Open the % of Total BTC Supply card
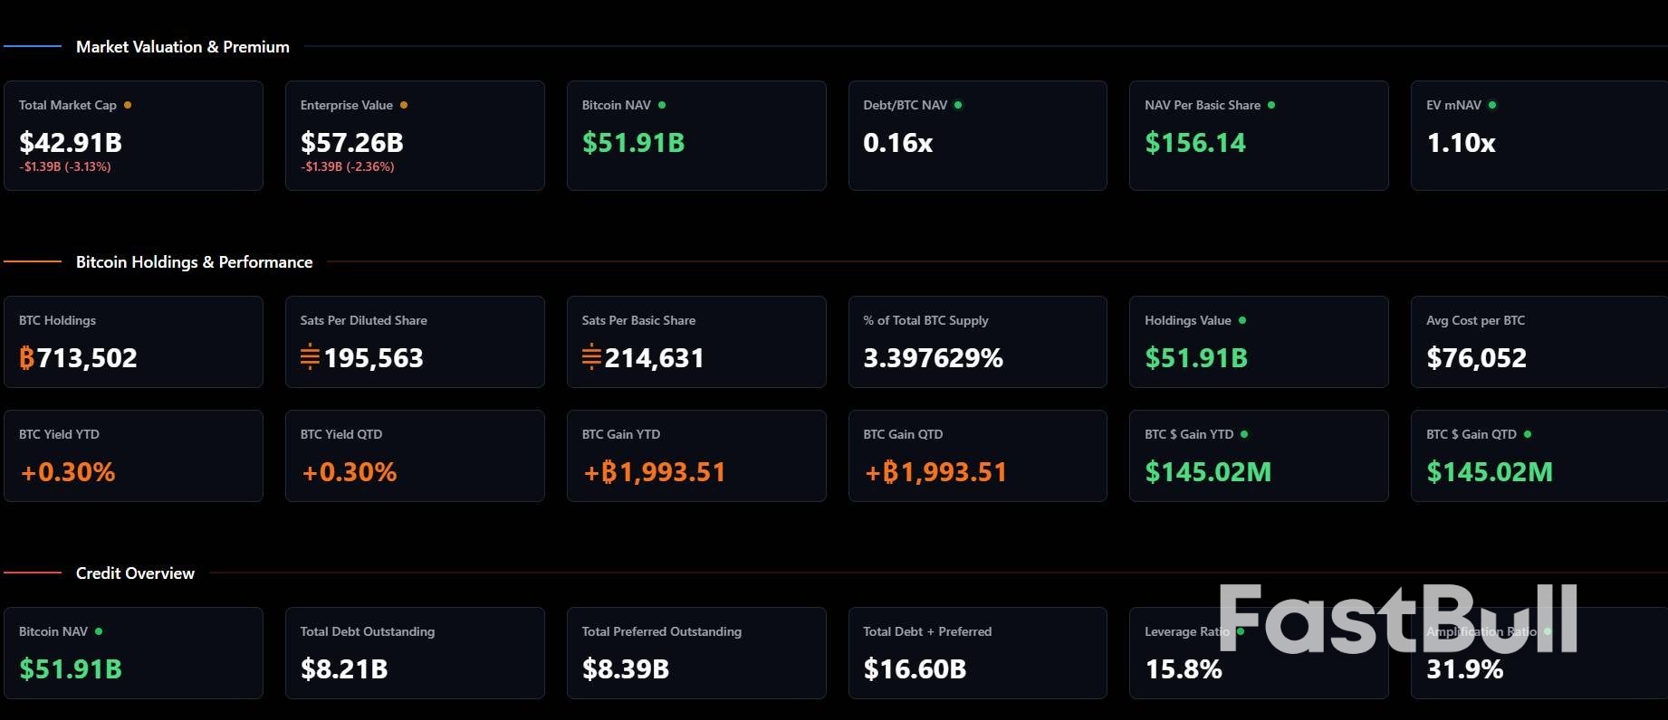 coord(977,342)
